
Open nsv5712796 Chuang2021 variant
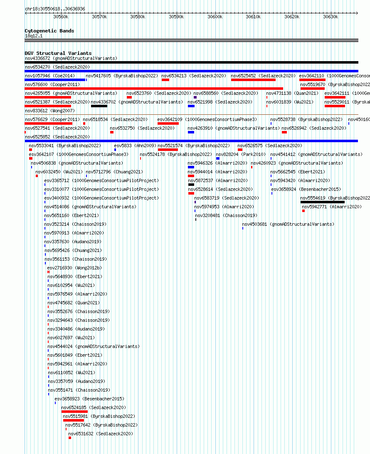(x=114, y=171)
